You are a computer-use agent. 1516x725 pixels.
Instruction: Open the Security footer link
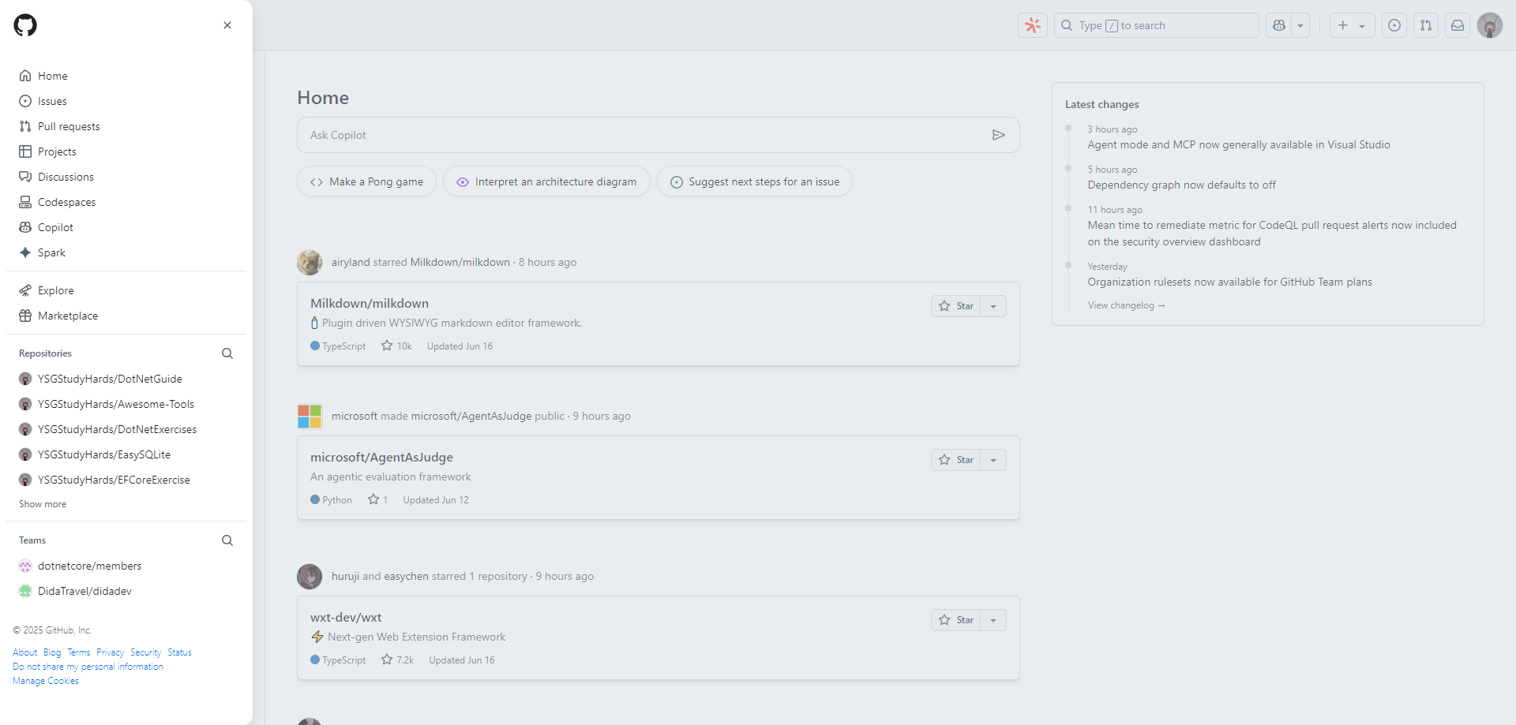(x=145, y=652)
